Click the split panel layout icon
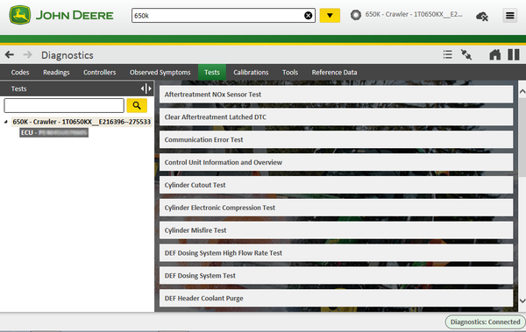This screenshot has width=526, height=332. pos(514,54)
